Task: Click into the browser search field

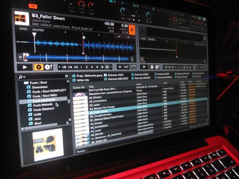Action: [x=45, y=77]
